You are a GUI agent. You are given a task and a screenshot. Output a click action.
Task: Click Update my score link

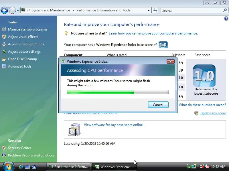tap(213, 113)
